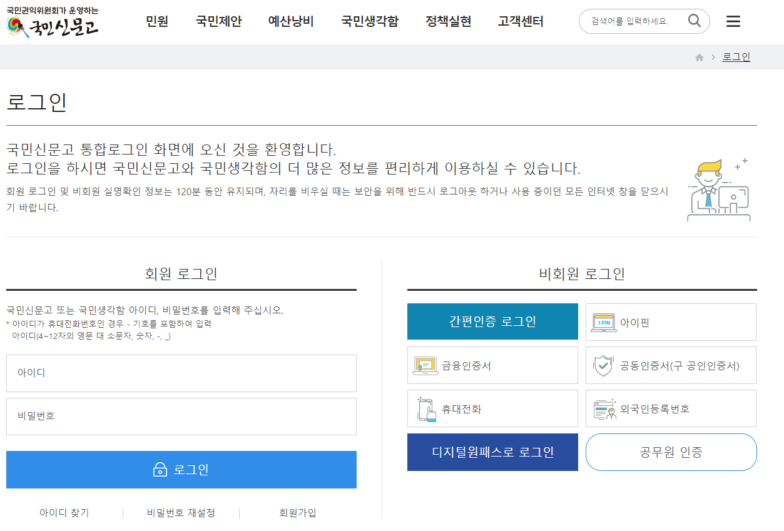The width and height of the screenshot is (784, 531).
Task: Click the 로그인 breadcrumb link
Action: [736, 56]
